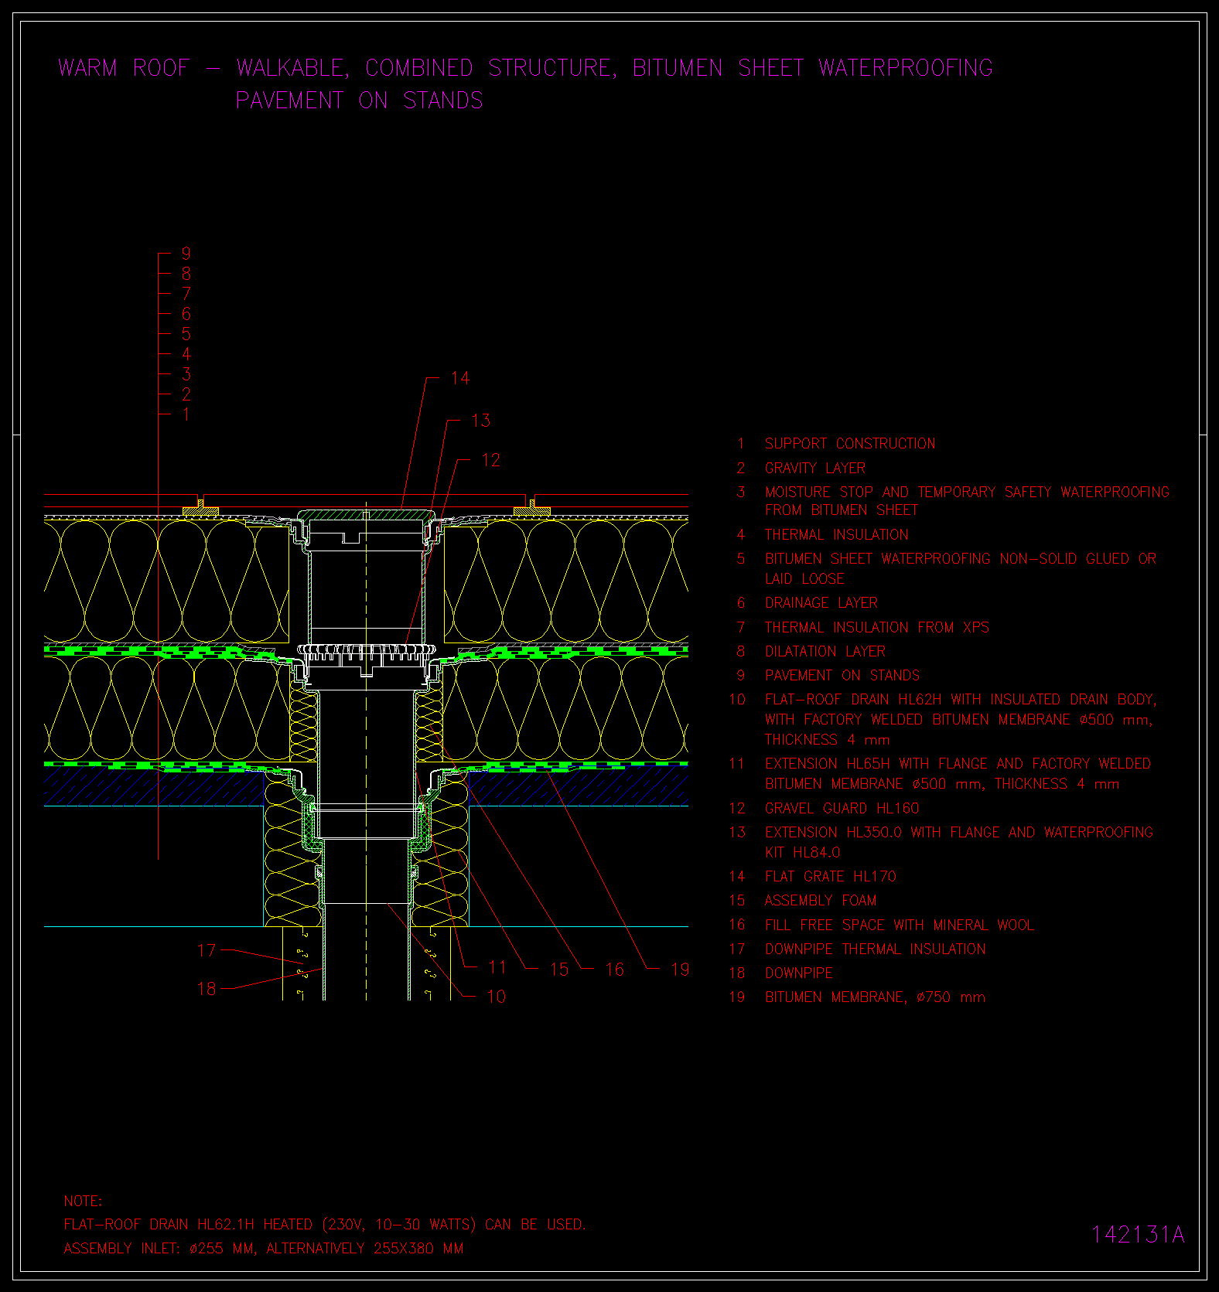Image resolution: width=1219 pixels, height=1292 pixels.
Task: Click legend entry 'FLAT GRATE HL170'
Action: tap(831, 877)
